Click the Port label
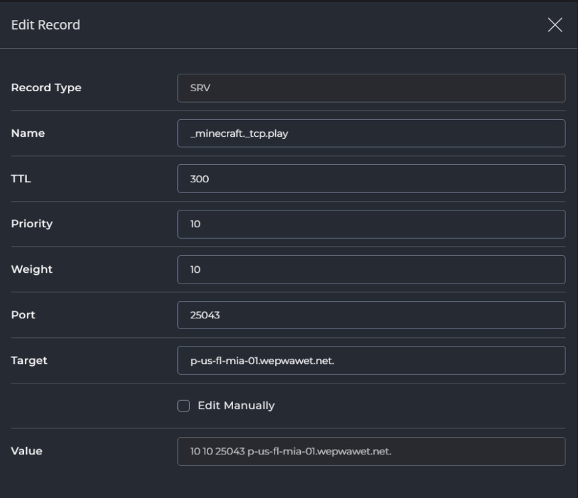 tap(23, 315)
